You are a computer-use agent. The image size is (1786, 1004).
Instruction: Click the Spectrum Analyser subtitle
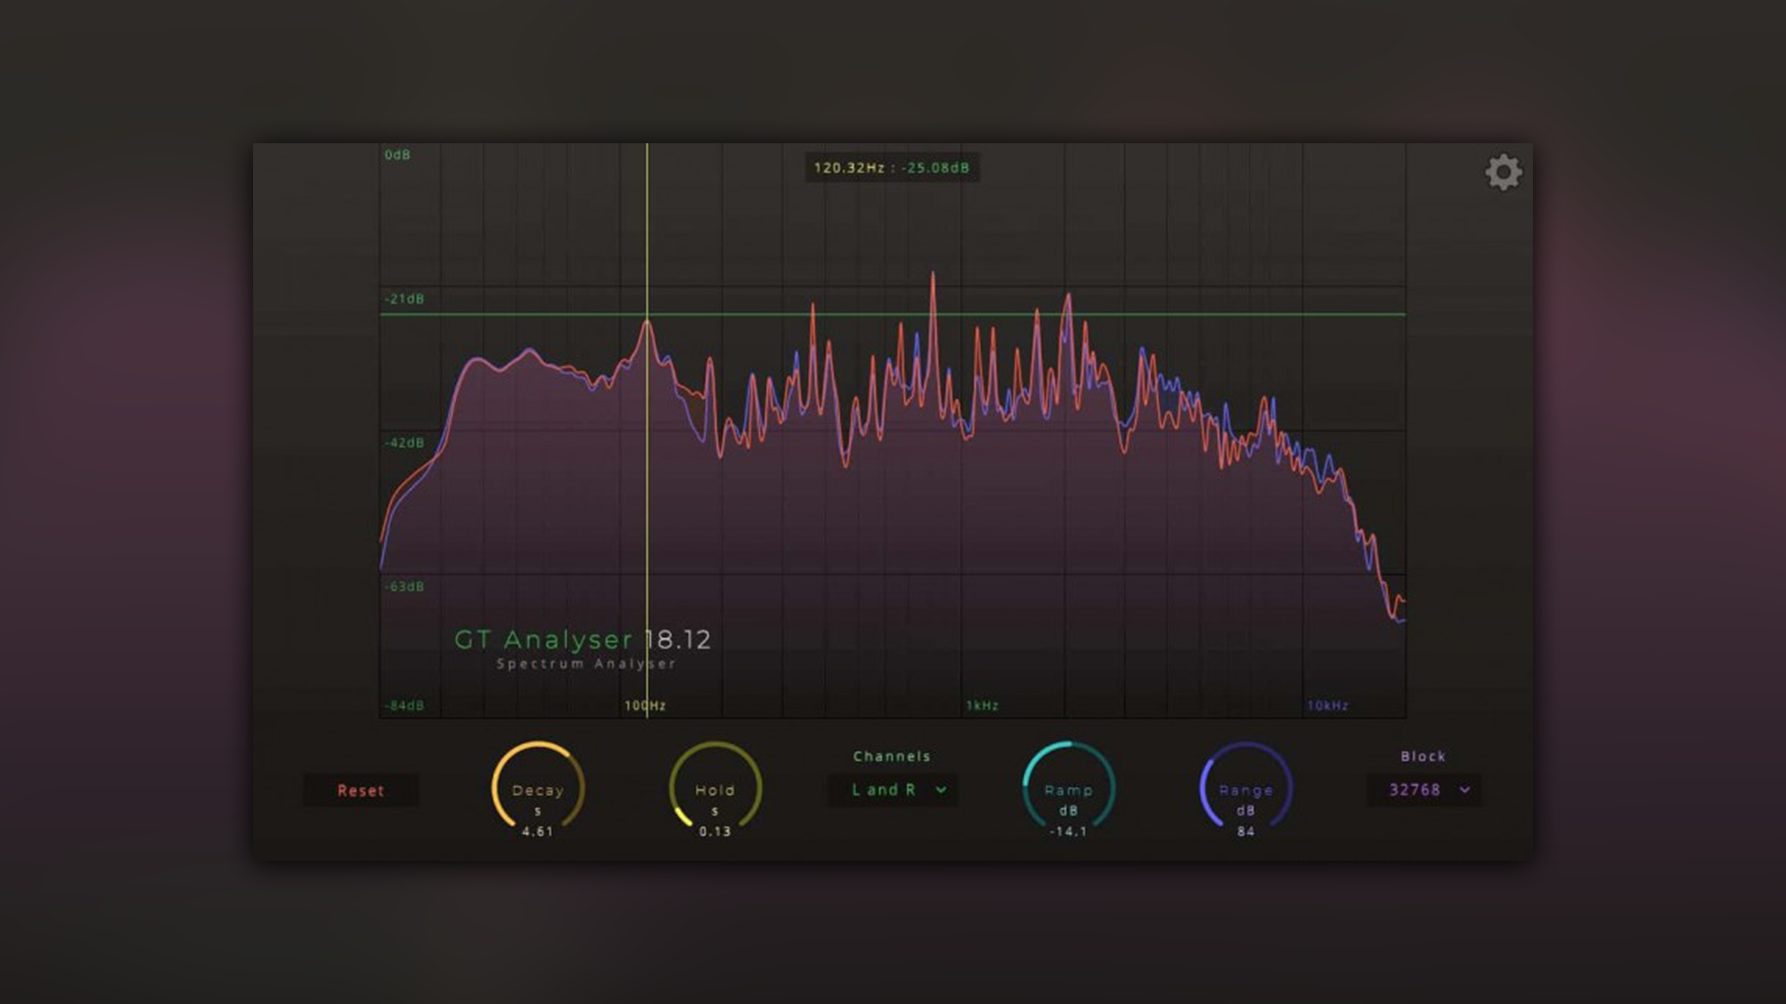pos(586,664)
